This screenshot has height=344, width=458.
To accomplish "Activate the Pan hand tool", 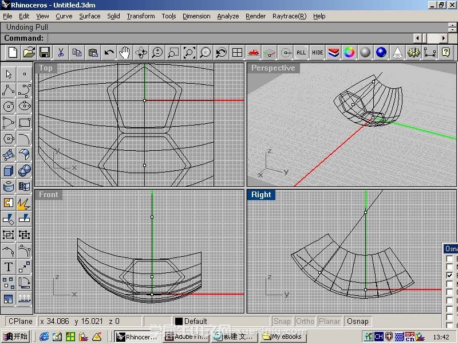I will (x=125, y=53).
